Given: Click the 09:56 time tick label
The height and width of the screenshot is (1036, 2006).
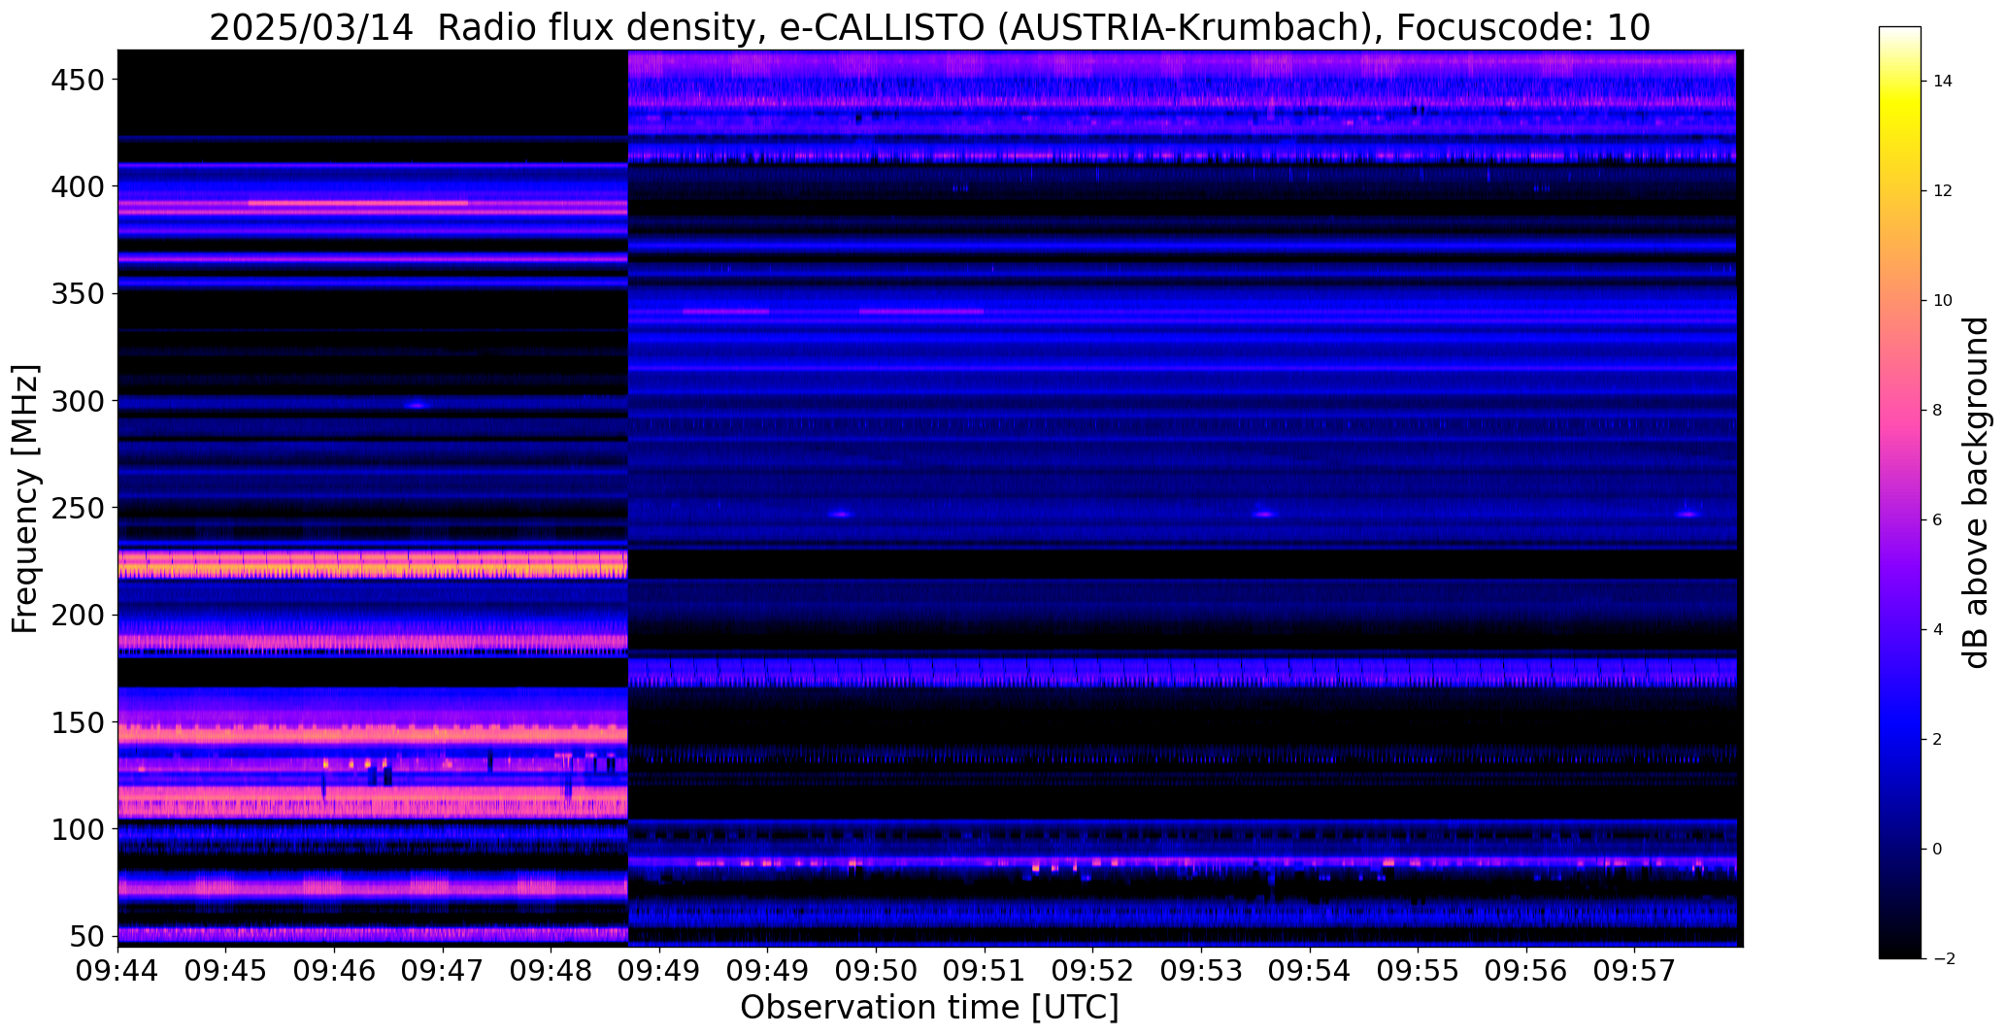Looking at the screenshot, I should click(x=1526, y=971).
